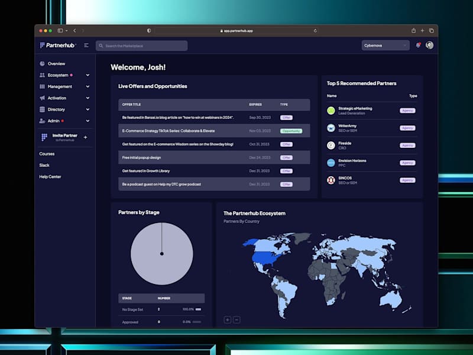Click the Search the Marketplace field
This screenshot has height=355, width=473.
tap(142, 46)
